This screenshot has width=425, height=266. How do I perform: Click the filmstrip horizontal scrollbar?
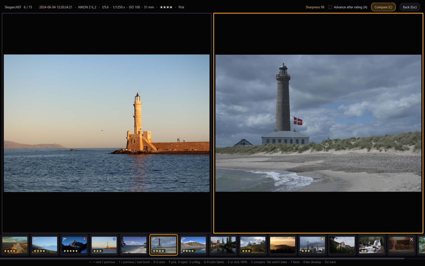[x=202, y=258]
